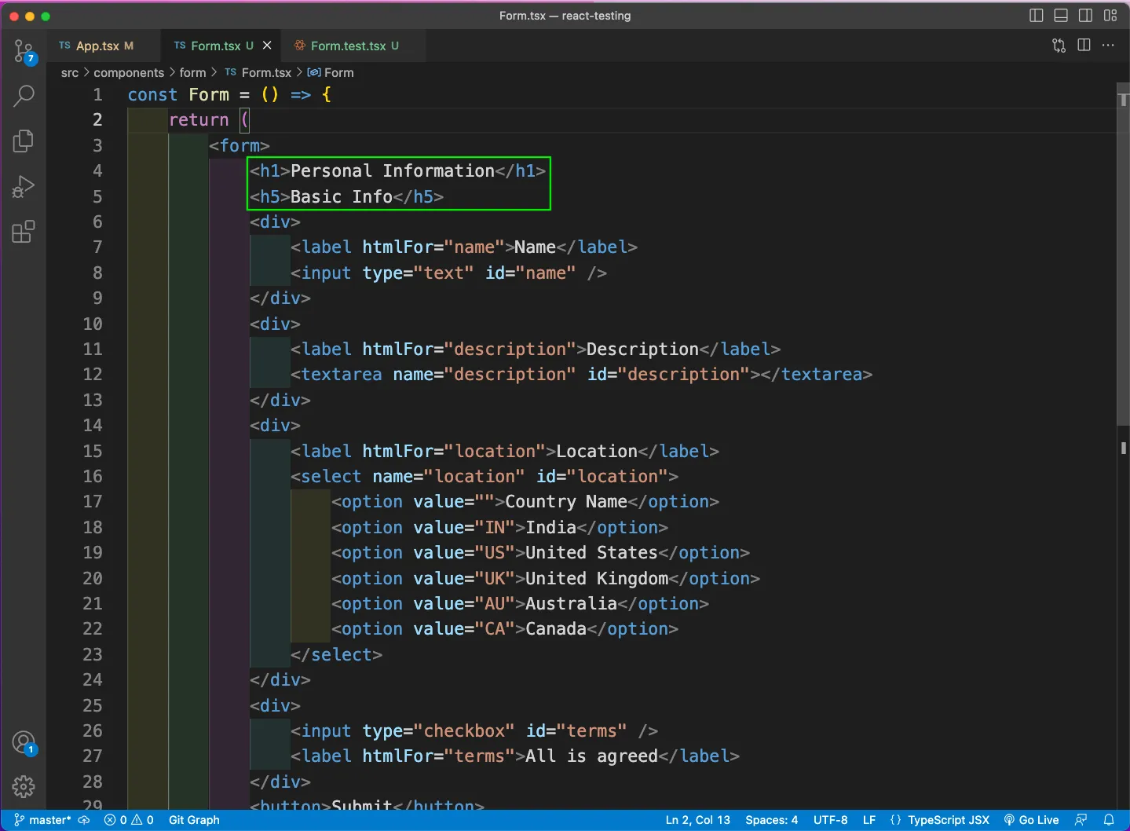Open the Explorer files view
Screen dimensions: 1130x831
coord(24,141)
